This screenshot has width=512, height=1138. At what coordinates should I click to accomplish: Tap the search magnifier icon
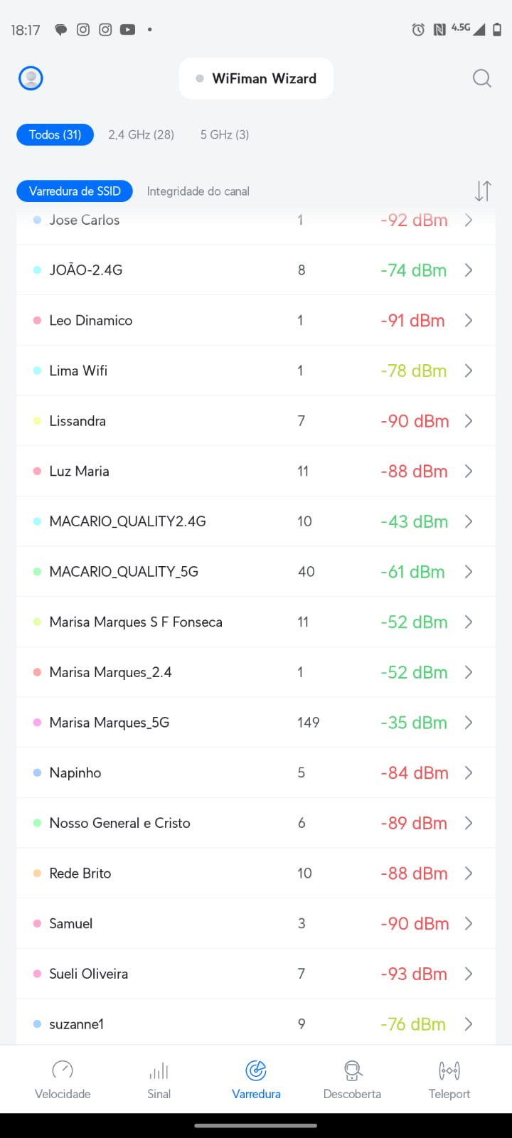point(482,78)
